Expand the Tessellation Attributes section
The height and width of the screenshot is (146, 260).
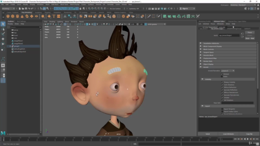(227, 43)
